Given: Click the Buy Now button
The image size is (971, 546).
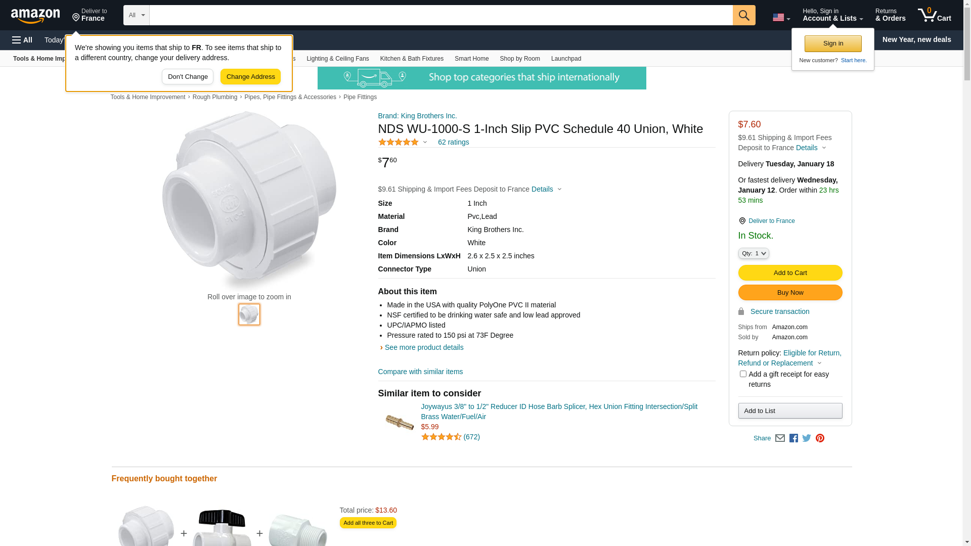Looking at the screenshot, I should pyautogui.click(x=790, y=293).
